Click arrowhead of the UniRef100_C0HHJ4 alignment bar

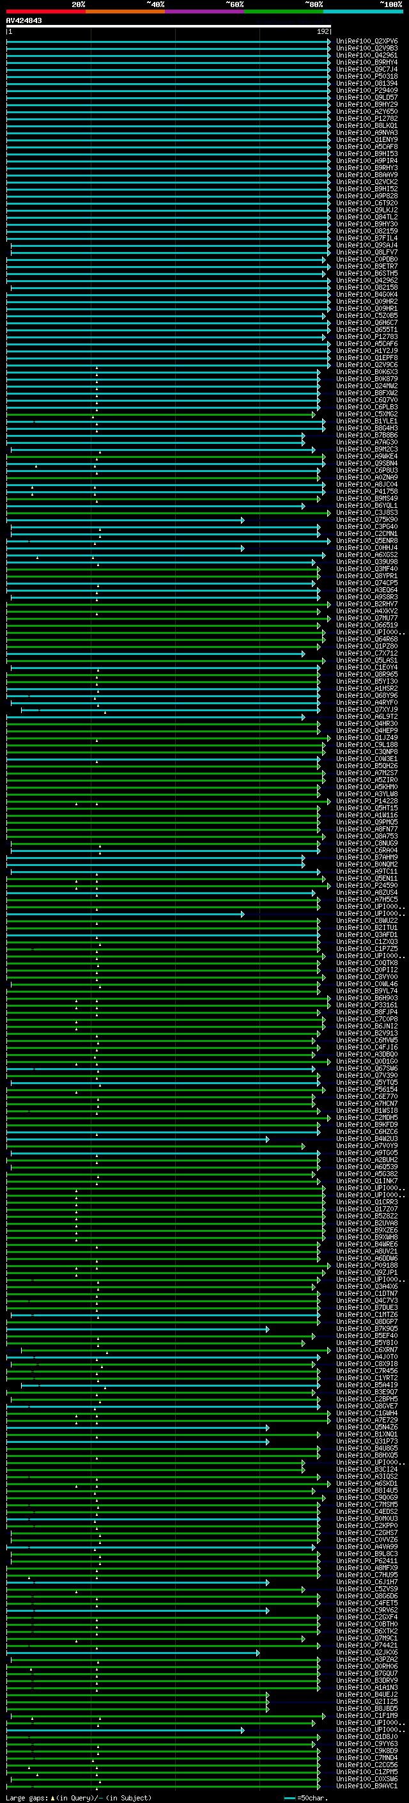(x=243, y=548)
